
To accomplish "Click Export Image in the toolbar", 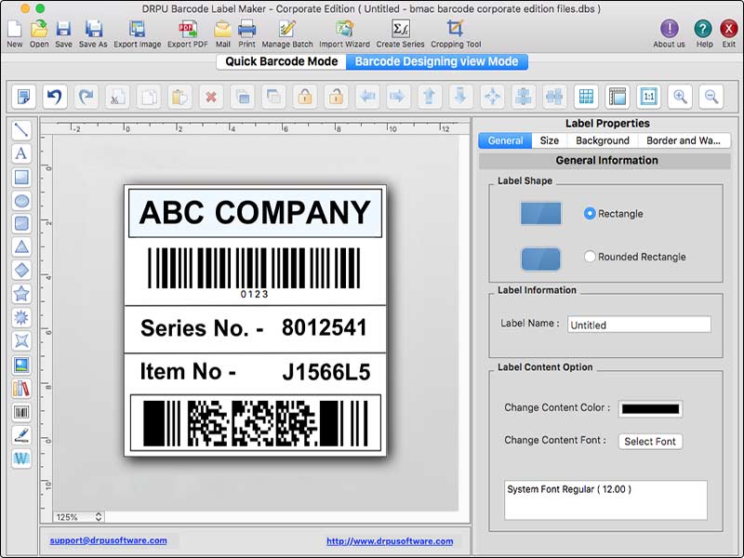I will click(137, 29).
